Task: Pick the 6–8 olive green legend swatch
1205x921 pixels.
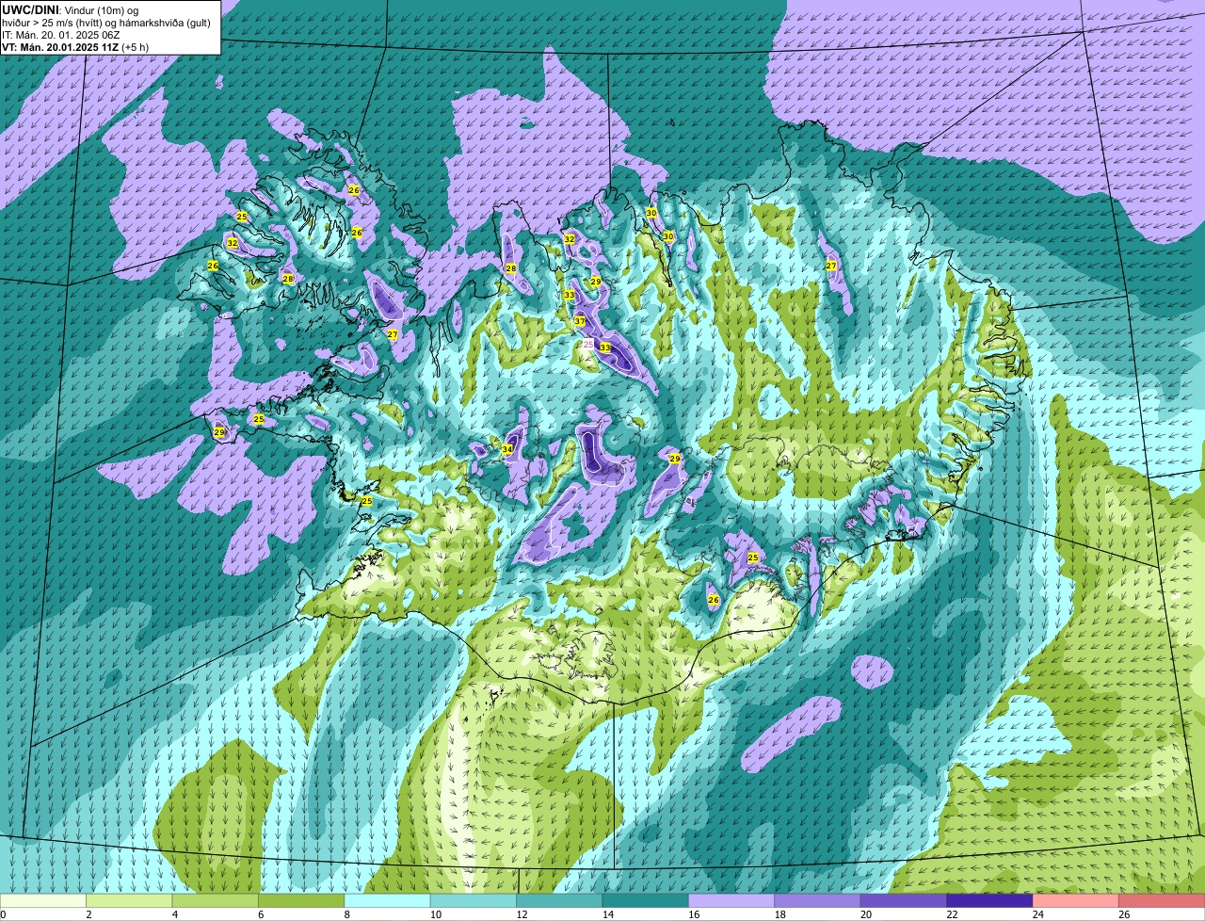Action: coord(301,901)
